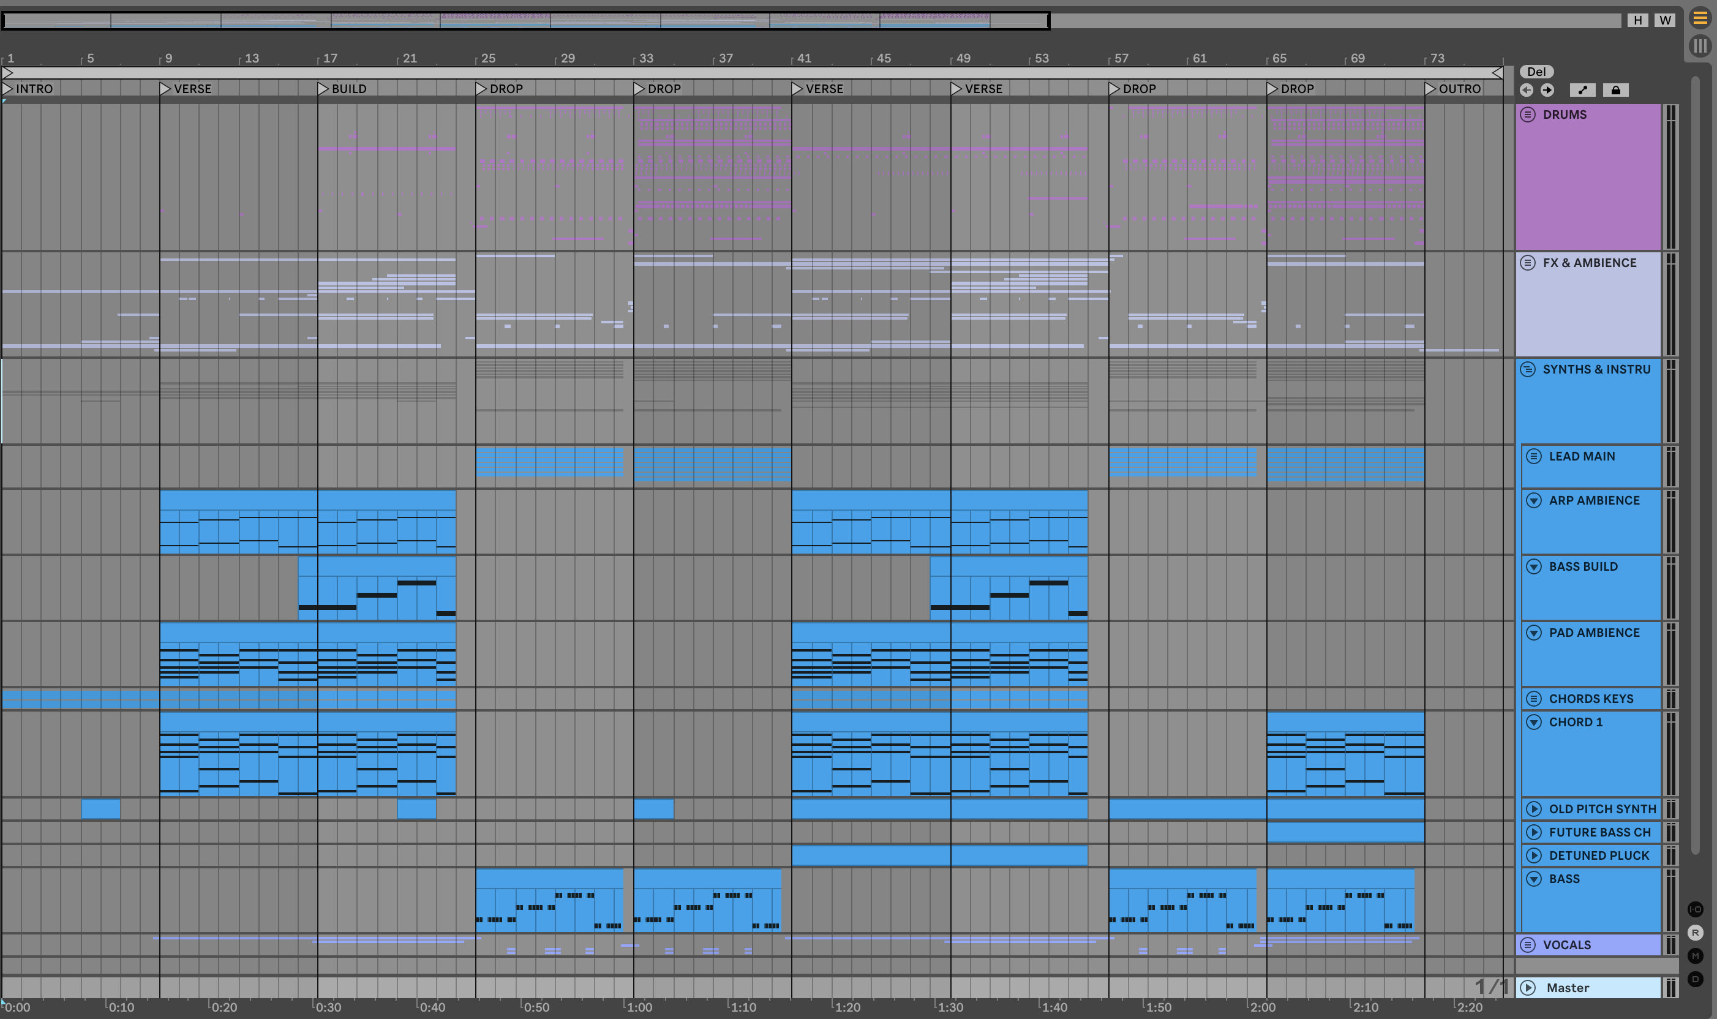The height and width of the screenshot is (1019, 1717).
Task: Collapse the ARP AMBIENCE track
Action: pyautogui.click(x=1534, y=500)
